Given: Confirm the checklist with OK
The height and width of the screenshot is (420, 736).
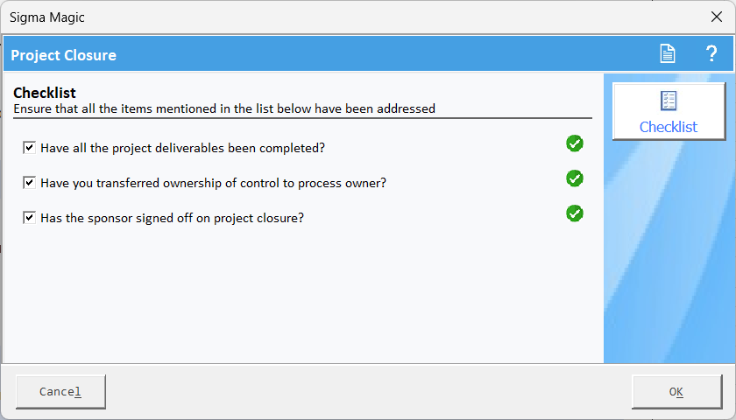Looking at the screenshot, I should 676,391.
